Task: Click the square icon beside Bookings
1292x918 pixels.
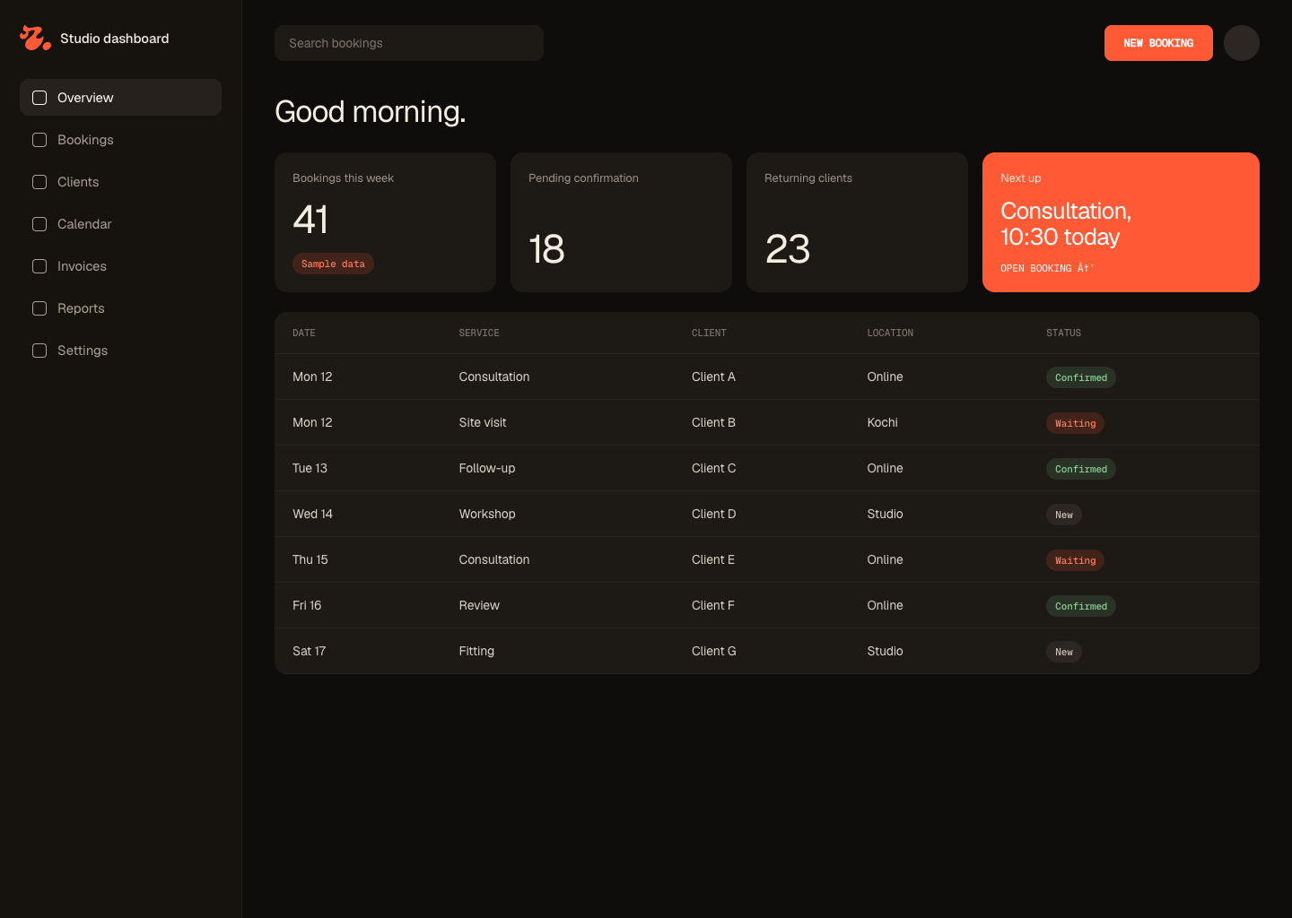Action: click(x=39, y=140)
